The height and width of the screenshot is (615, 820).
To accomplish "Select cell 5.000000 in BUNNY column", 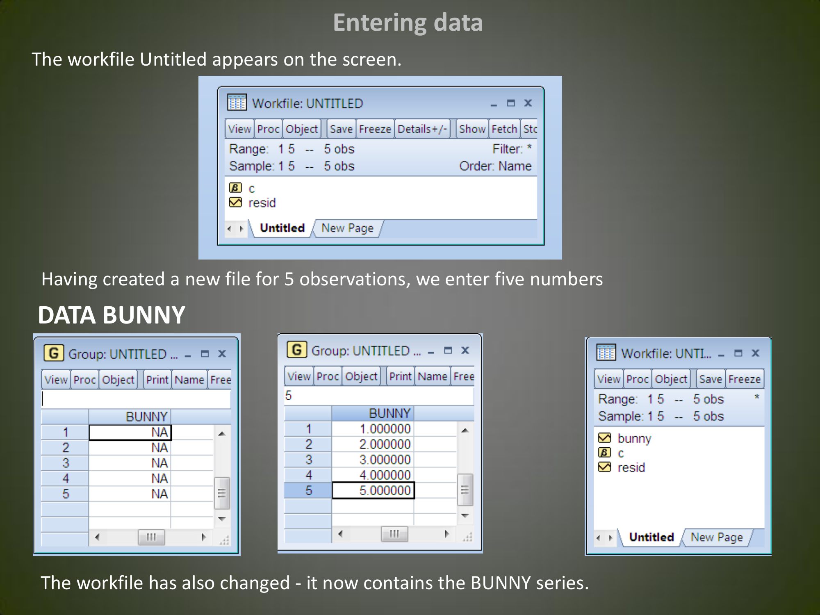I will 373,490.
